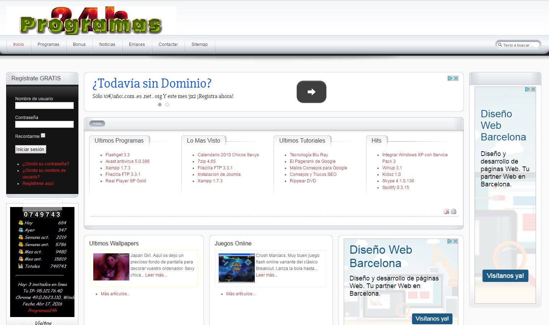Click the PDF export icon
The width and height of the screenshot is (549, 325).
point(446,211)
